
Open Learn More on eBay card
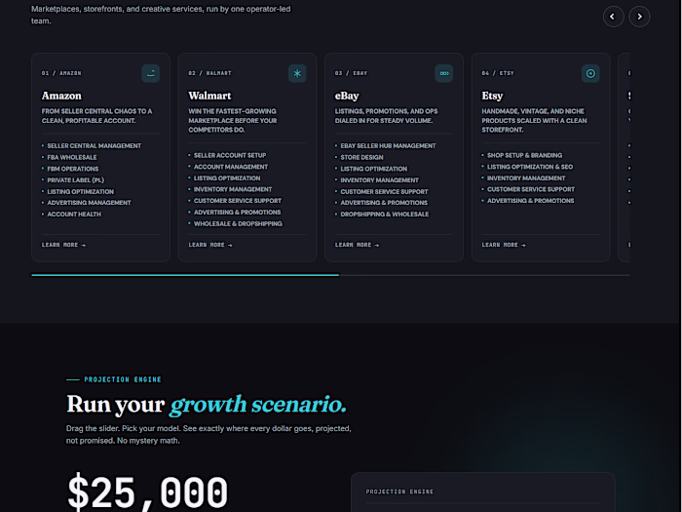(x=357, y=245)
